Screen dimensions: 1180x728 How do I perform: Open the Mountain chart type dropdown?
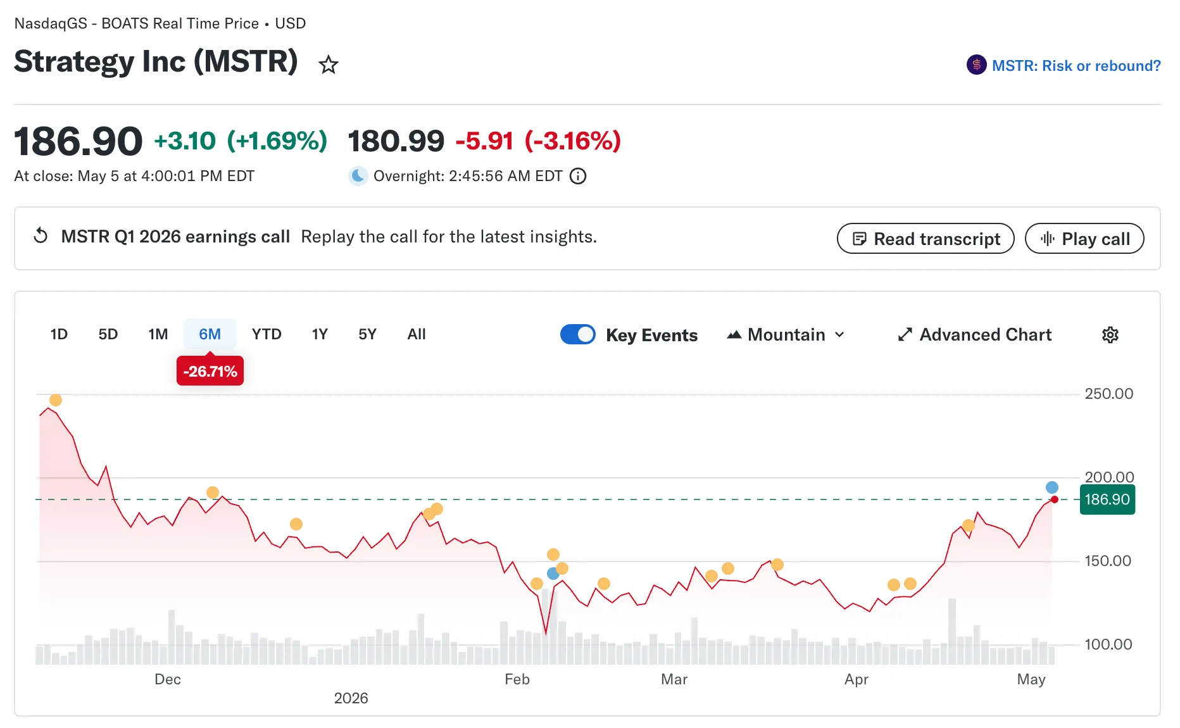pos(786,334)
